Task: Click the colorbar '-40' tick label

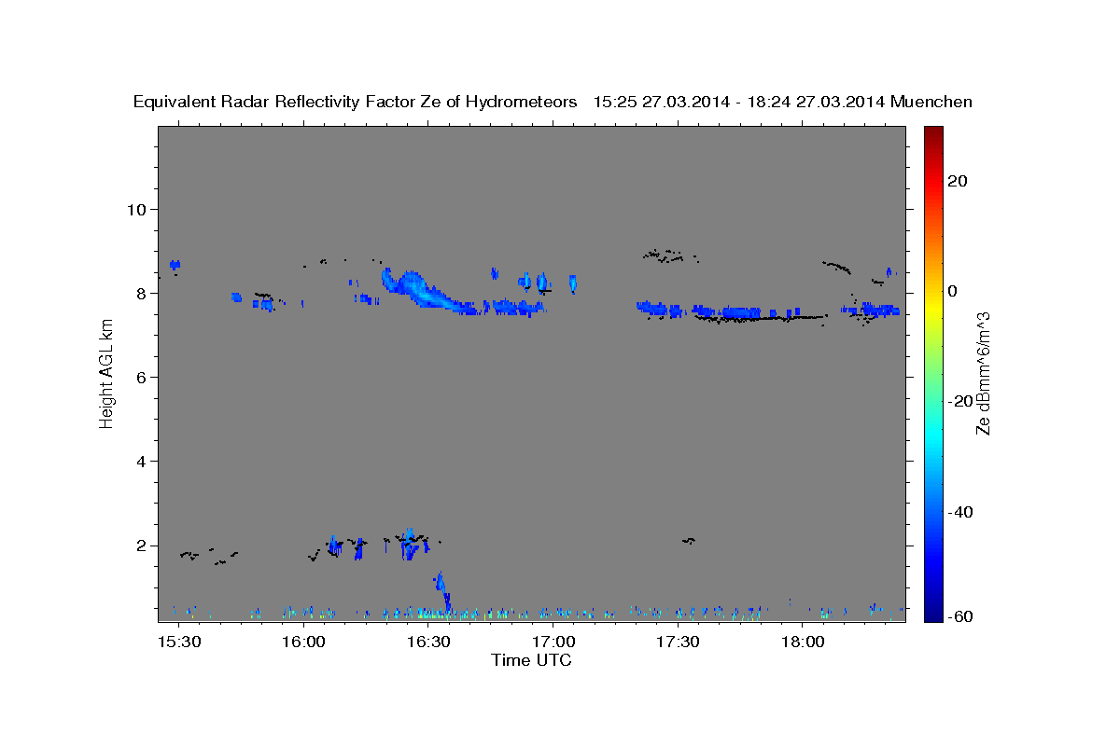Action: [959, 511]
